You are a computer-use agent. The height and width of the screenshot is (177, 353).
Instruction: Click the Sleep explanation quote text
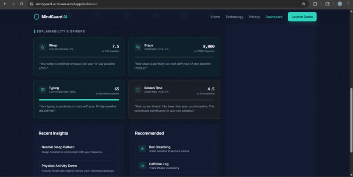77,66
